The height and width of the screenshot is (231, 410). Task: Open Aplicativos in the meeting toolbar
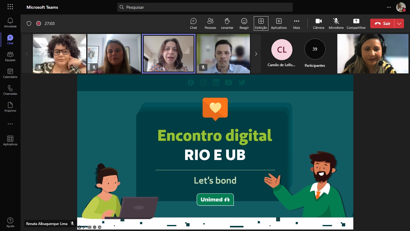(x=279, y=23)
